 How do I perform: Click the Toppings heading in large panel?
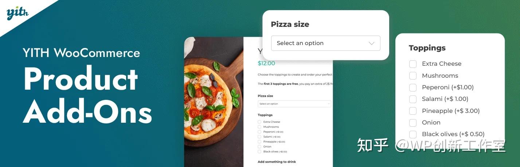point(427,48)
